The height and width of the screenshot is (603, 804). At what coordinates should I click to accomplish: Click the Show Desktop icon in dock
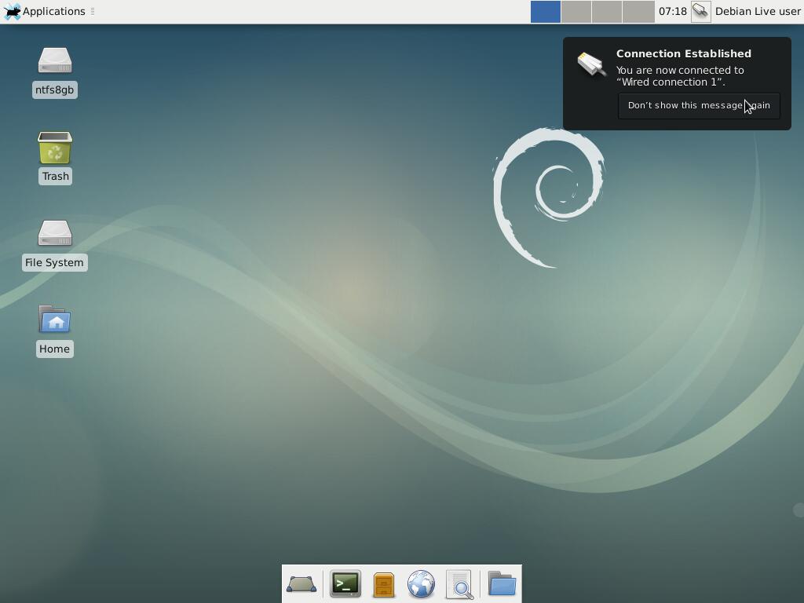pos(301,584)
